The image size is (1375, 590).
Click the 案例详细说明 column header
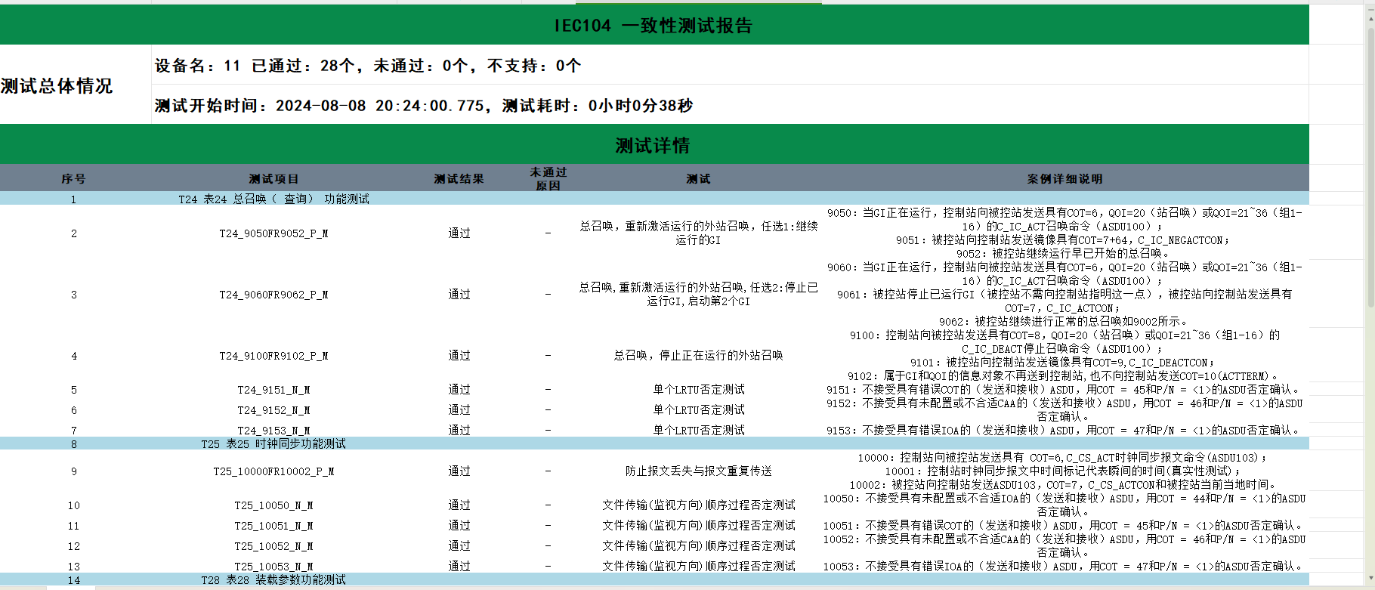(x=1064, y=179)
